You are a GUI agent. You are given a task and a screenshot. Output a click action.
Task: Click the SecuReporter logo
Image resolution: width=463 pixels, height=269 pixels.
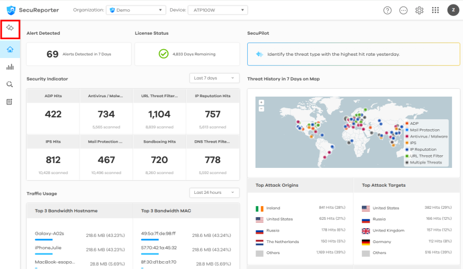pos(33,10)
